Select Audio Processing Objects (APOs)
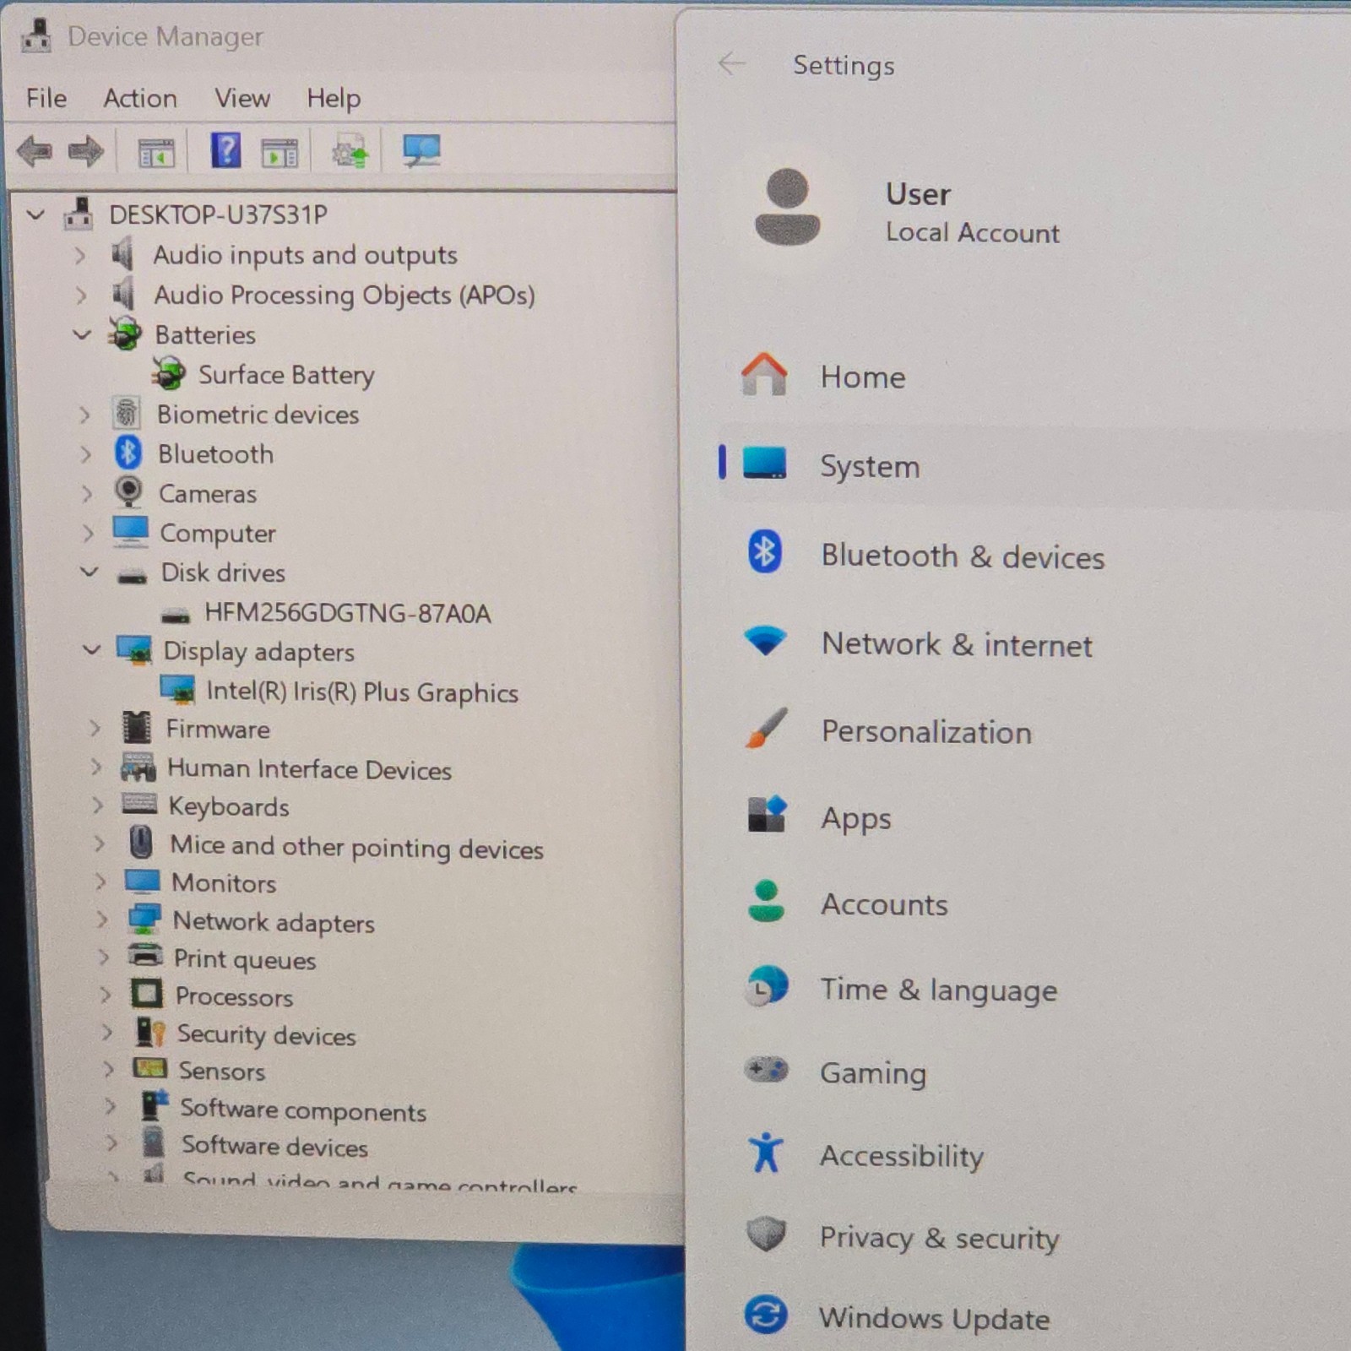 click(x=344, y=296)
